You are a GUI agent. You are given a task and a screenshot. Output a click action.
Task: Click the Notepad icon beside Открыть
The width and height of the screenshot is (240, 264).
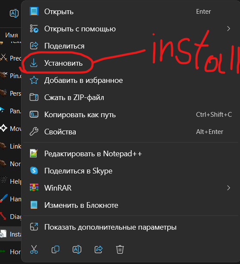coord(34,11)
